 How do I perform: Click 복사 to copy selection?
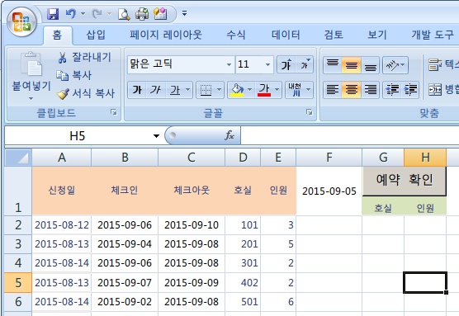click(74, 75)
